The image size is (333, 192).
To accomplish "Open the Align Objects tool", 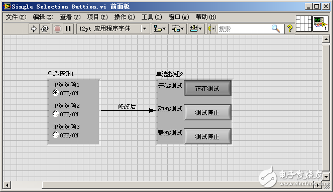I will pyautogui.click(x=160, y=29).
